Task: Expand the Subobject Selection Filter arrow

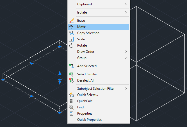Action: (x=126, y=89)
